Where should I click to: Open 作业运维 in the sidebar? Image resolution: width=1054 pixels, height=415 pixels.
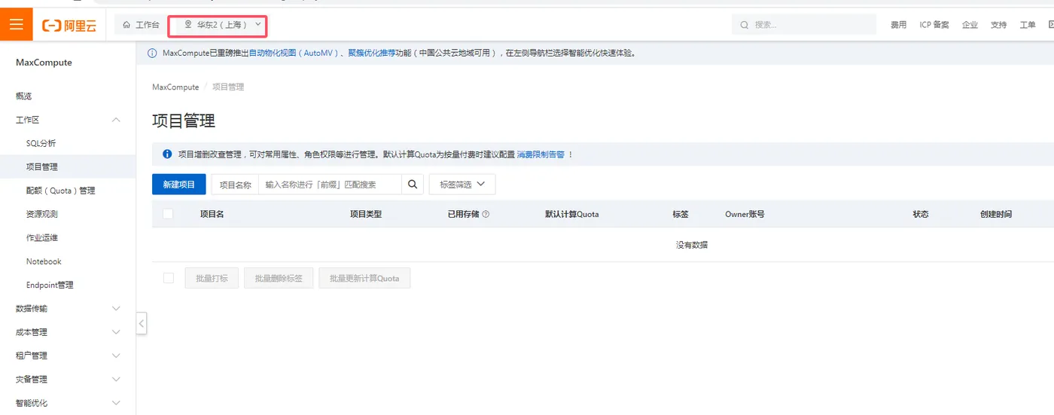coord(42,238)
